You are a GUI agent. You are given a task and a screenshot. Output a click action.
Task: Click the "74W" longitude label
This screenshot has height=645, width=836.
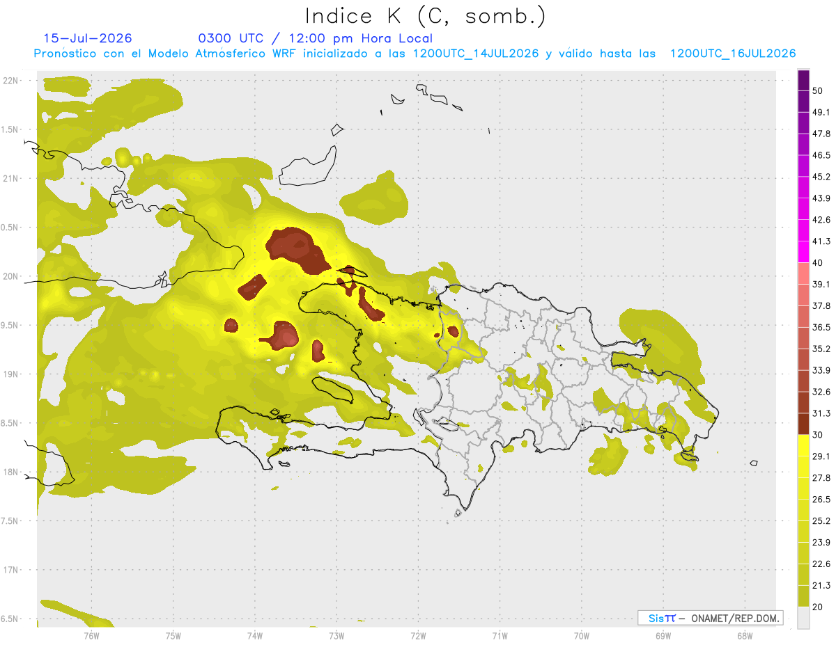[255, 635]
